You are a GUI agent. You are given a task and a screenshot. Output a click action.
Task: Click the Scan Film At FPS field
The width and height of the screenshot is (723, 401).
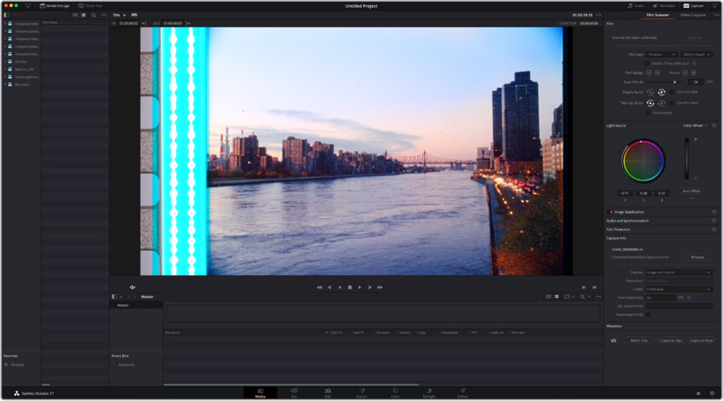click(x=696, y=82)
